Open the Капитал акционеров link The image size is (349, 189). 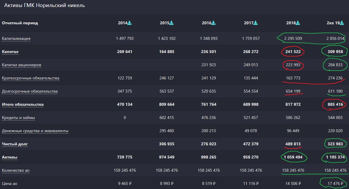click(x=21, y=65)
